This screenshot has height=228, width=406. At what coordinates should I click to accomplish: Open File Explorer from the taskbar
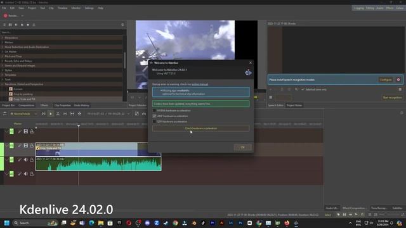tap(101, 223)
